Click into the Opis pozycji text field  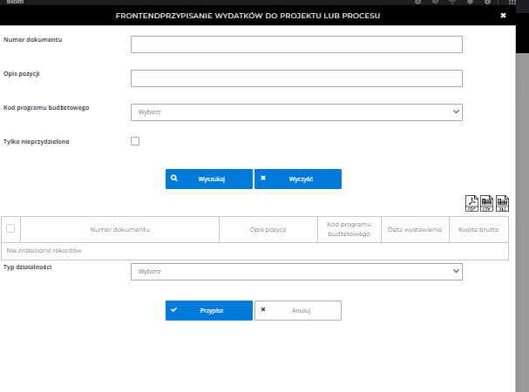(296, 78)
